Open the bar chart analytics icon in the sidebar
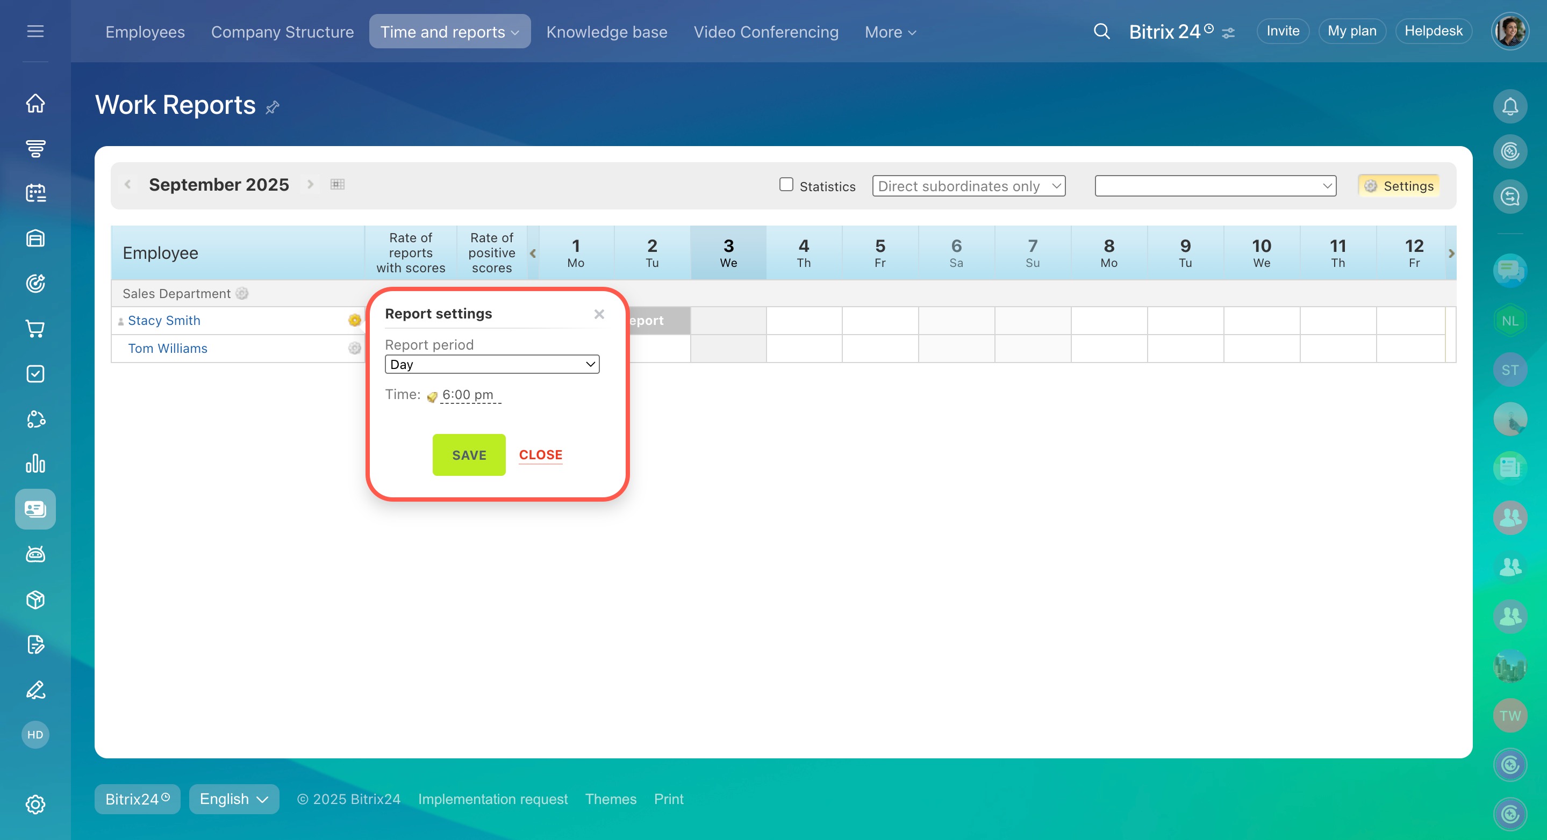 pyautogui.click(x=35, y=464)
